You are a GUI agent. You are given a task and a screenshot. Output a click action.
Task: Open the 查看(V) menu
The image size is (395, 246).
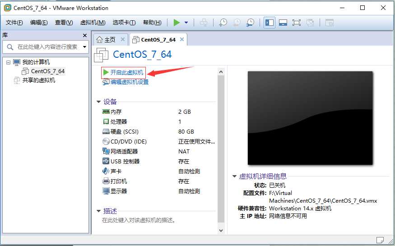[64, 23]
